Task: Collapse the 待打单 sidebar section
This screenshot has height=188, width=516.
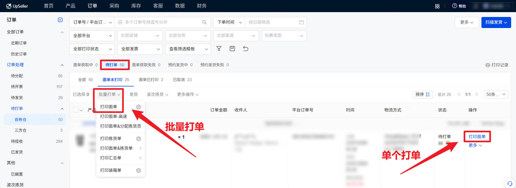Action: (x=62, y=109)
